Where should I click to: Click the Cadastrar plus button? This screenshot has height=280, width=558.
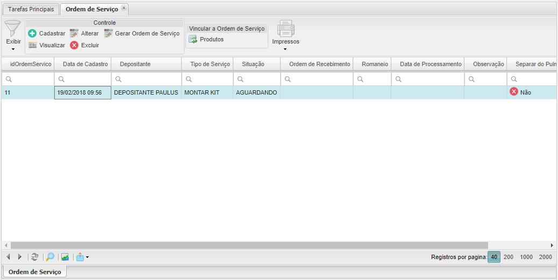(47, 33)
